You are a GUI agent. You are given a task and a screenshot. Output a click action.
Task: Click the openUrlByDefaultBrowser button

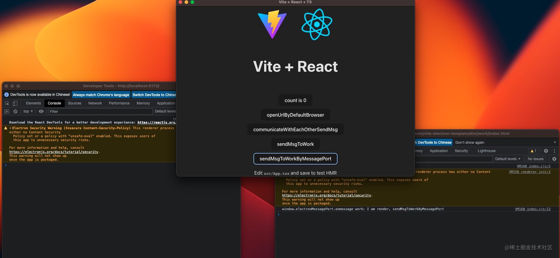tap(296, 115)
